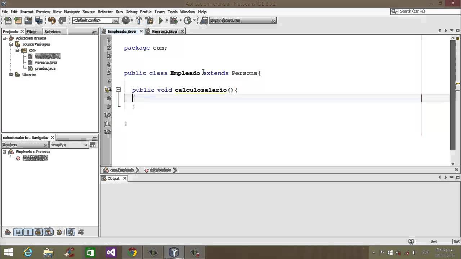The width and height of the screenshot is (461, 259).
Task: Open the Source menu
Action: tap(89, 12)
